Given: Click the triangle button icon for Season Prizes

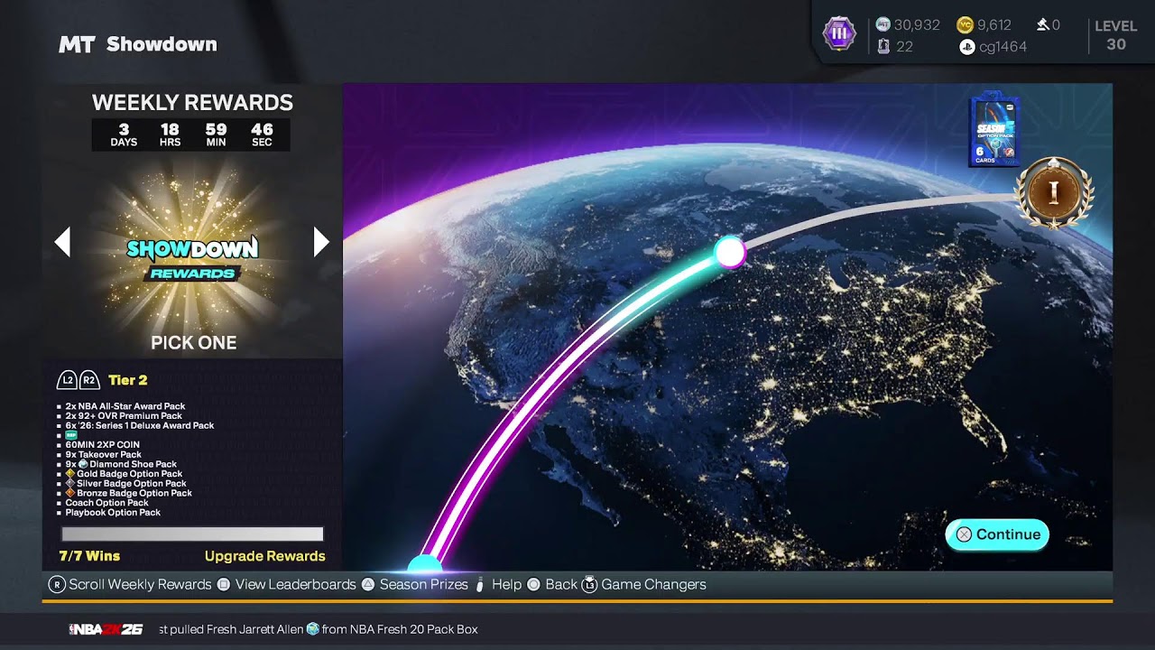Looking at the screenshot, I should 368,584.
